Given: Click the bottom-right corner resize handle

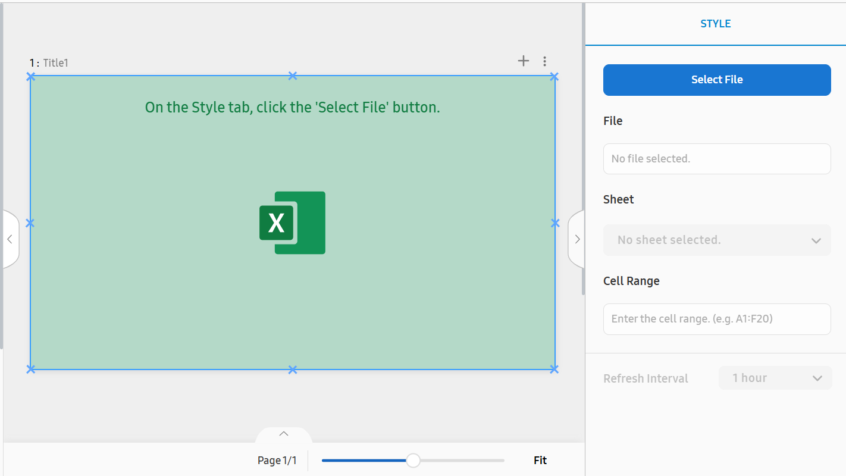Looking at the screenshot, I should [x=554, y=369].
